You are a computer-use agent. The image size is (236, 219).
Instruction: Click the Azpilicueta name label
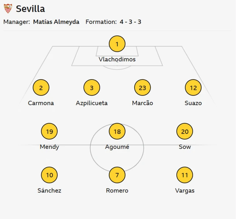[92, 103]
